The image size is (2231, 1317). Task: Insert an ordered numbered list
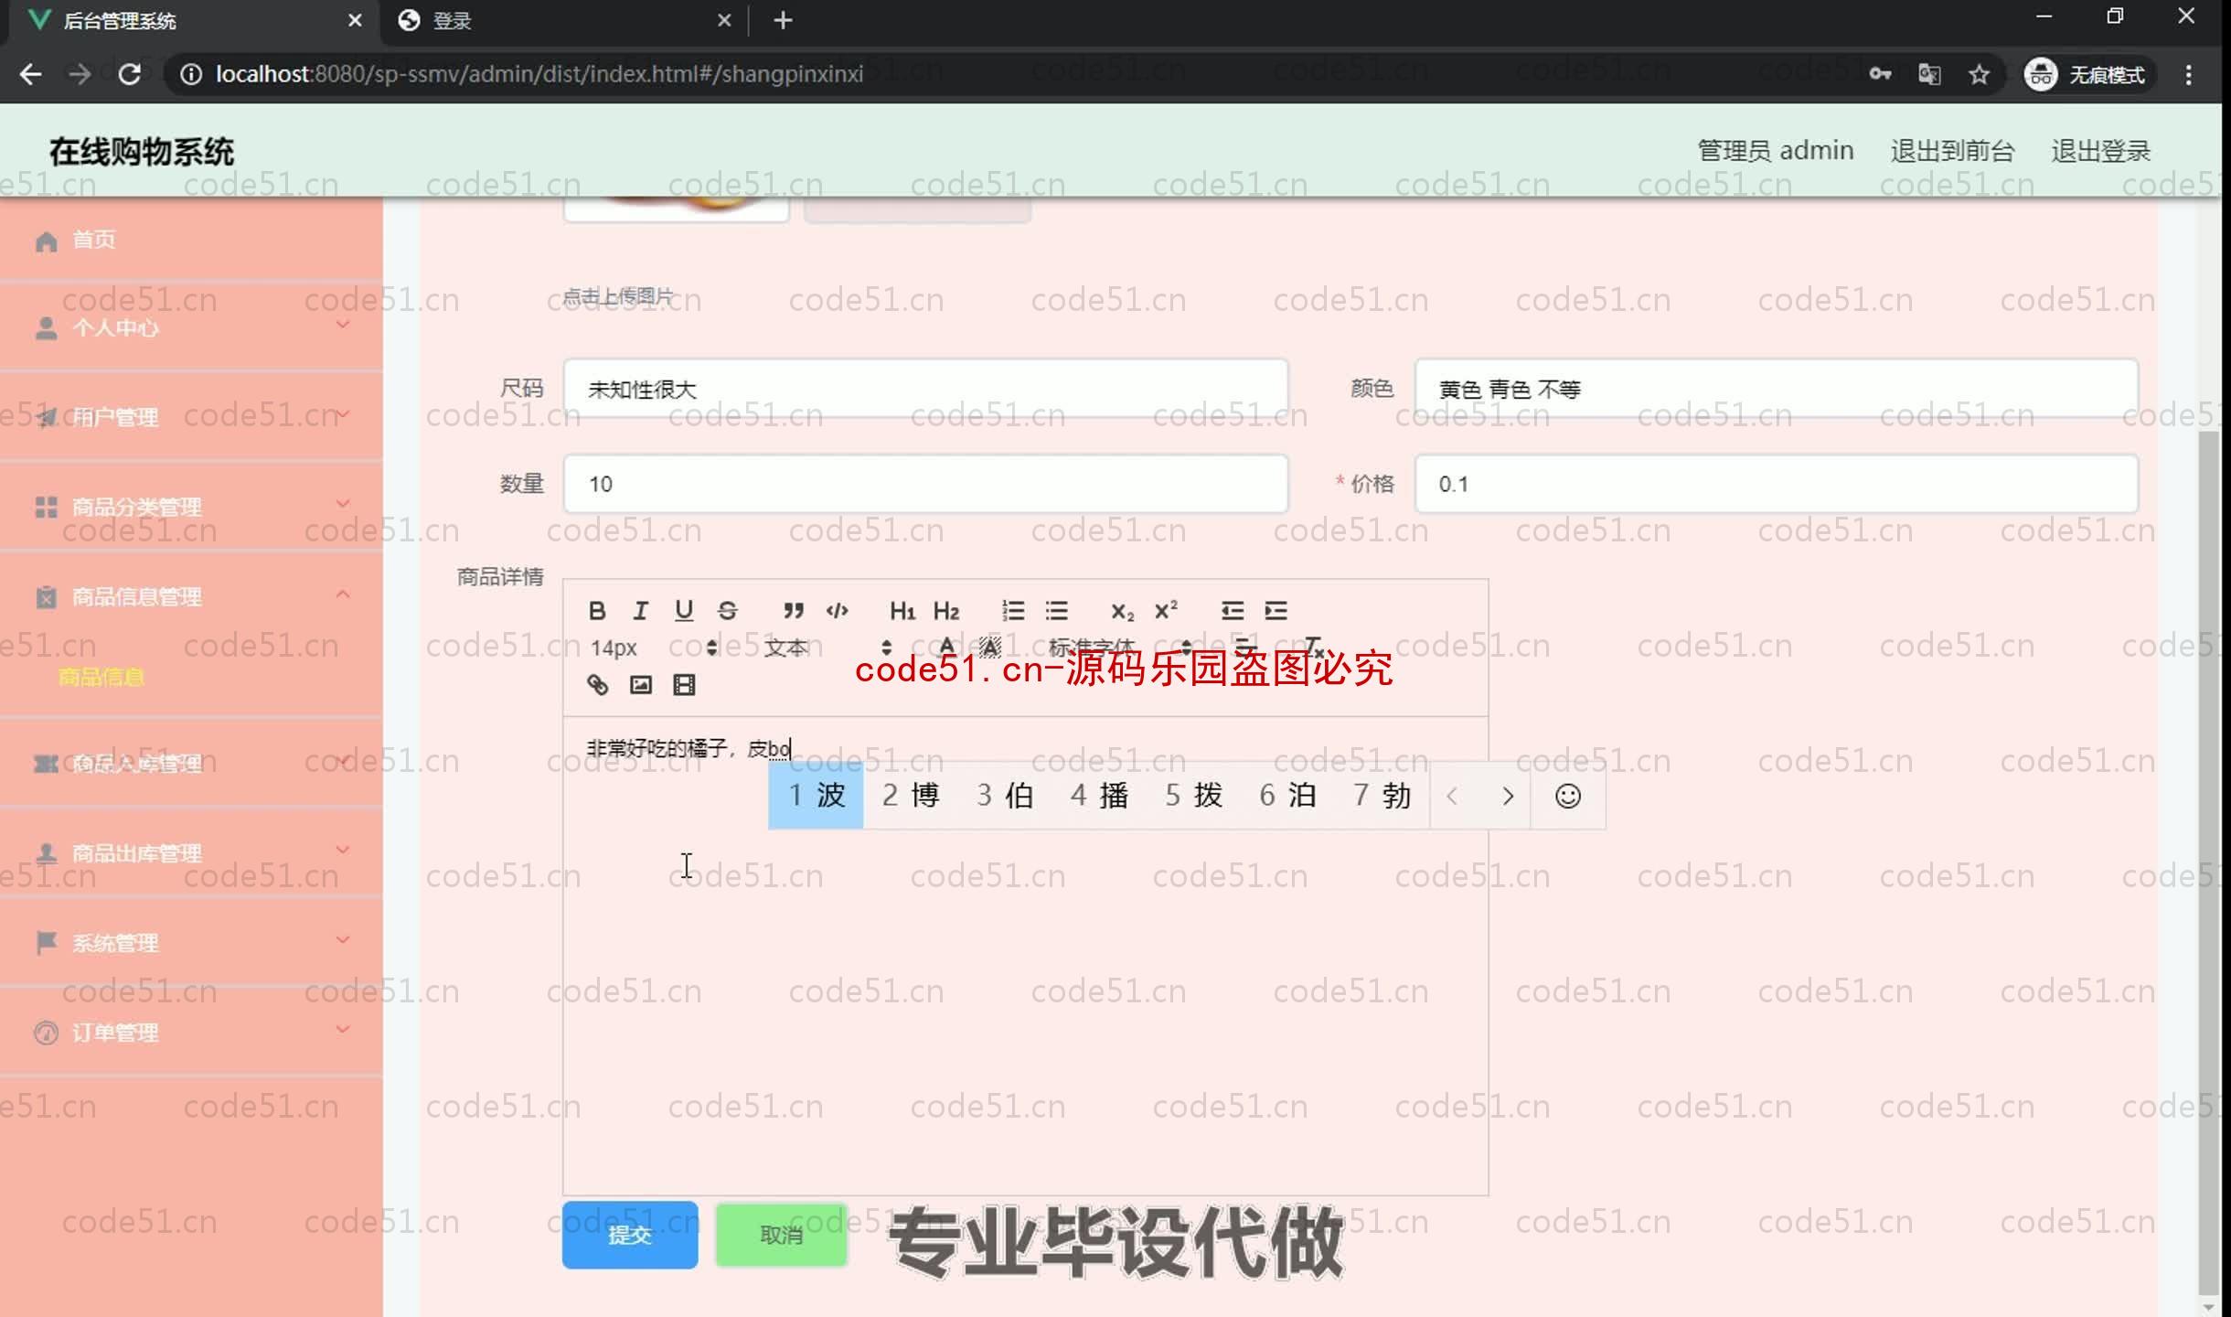tap(1012, 610)
